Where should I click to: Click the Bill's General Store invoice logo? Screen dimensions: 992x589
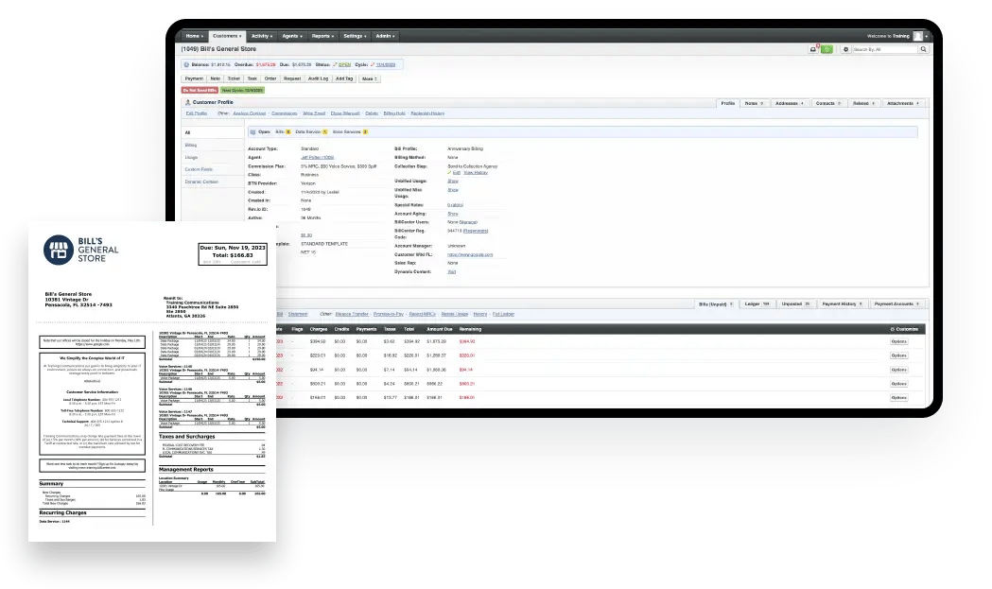click(81, 250)
